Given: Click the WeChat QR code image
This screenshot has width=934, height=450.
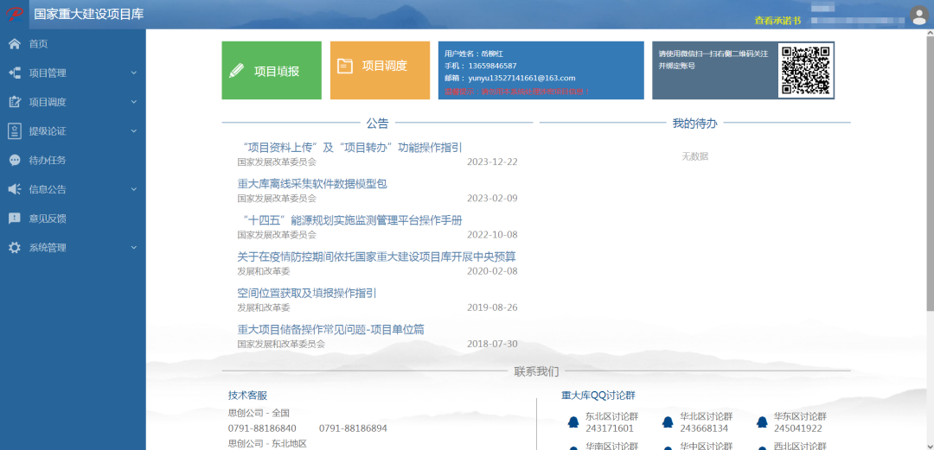Looking at the screenshot, I should tap(805, 70).
